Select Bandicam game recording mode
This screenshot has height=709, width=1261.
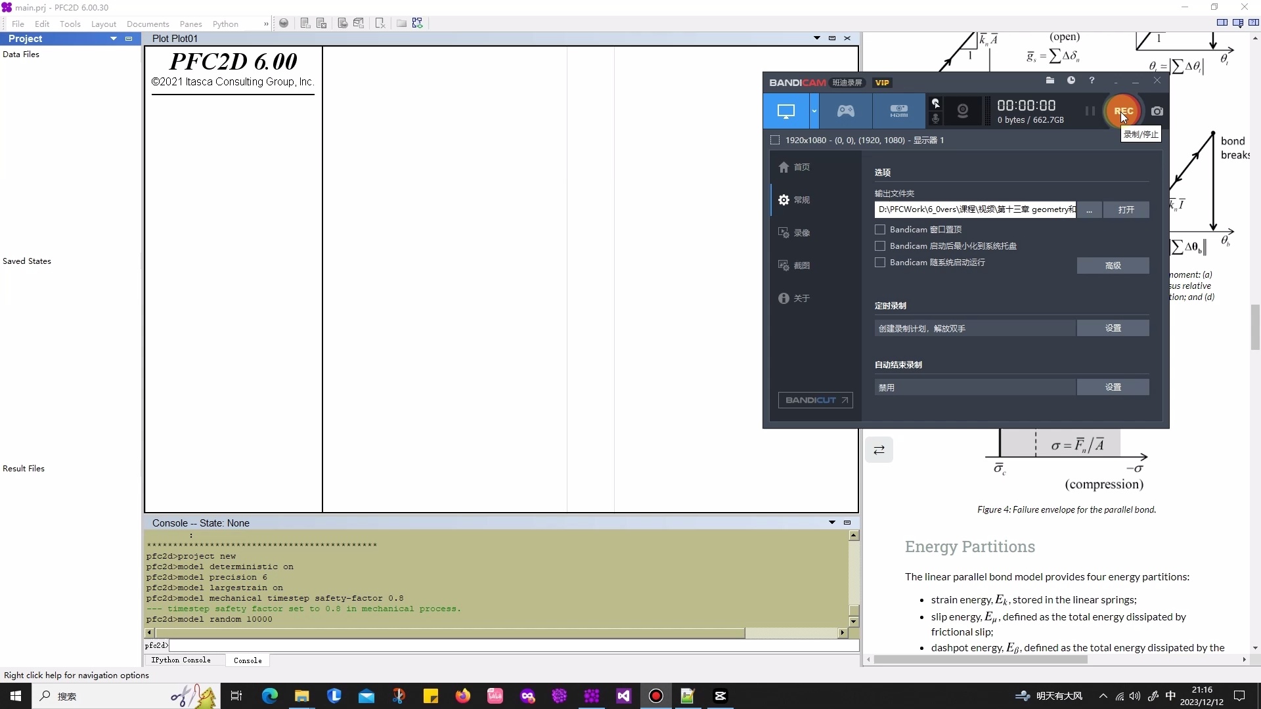coord(845,111)
